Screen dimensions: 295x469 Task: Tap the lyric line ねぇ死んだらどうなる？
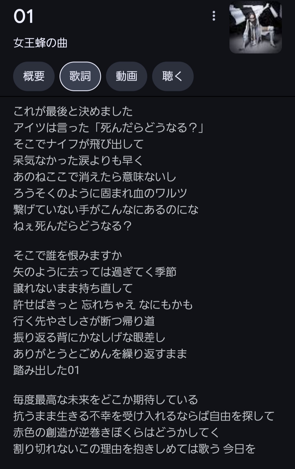click(73, 226)
